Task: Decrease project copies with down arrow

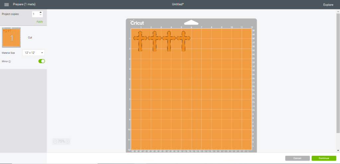Action: [41, 15]
